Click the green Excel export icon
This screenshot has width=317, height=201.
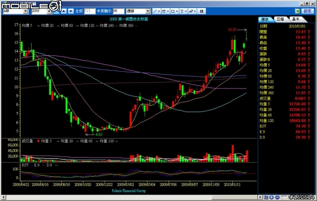click(297, 11)
